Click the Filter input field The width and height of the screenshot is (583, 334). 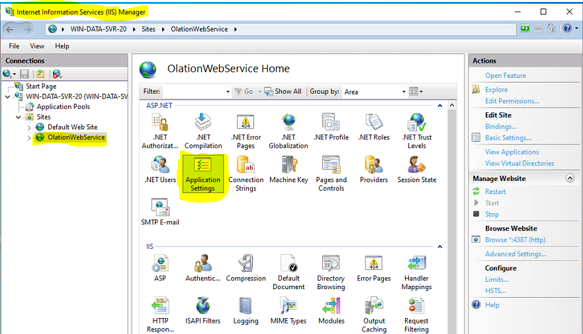[x=194, y=92]
